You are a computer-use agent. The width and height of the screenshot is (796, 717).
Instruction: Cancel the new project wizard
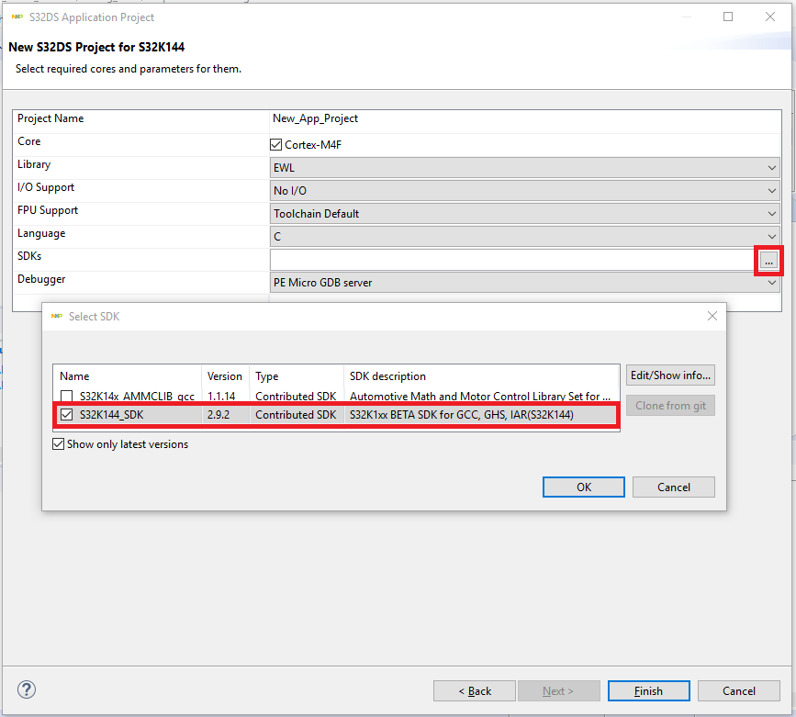pos(739,691)
